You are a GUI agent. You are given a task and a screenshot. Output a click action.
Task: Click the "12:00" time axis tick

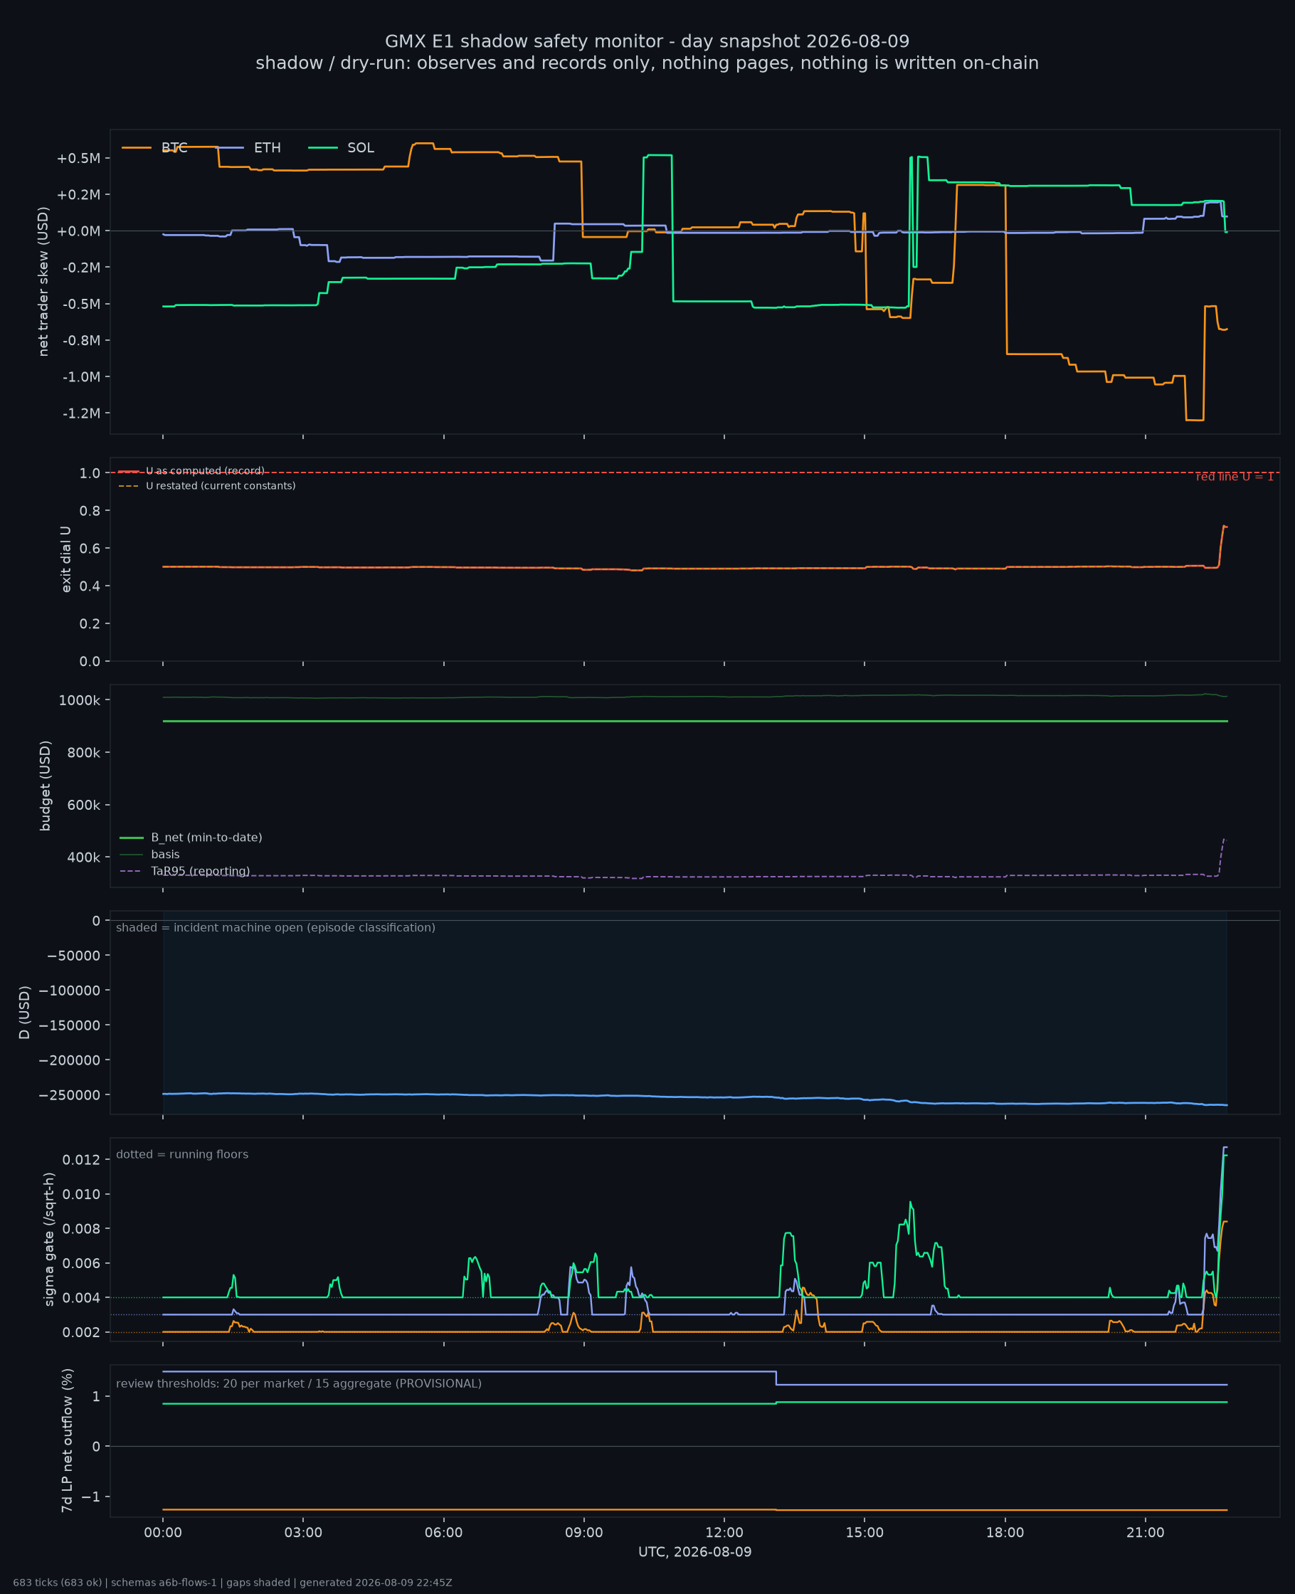click(724, 1533)
